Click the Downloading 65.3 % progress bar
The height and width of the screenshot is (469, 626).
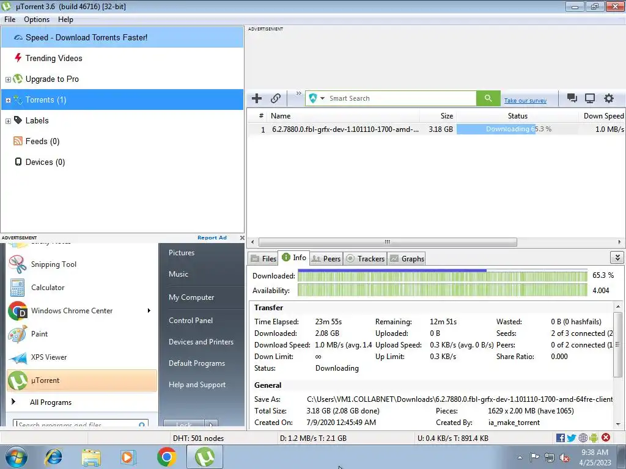[x=517, y=129]
